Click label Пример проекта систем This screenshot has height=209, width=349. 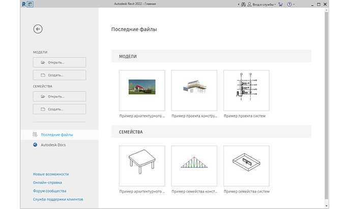pos(245,116)
